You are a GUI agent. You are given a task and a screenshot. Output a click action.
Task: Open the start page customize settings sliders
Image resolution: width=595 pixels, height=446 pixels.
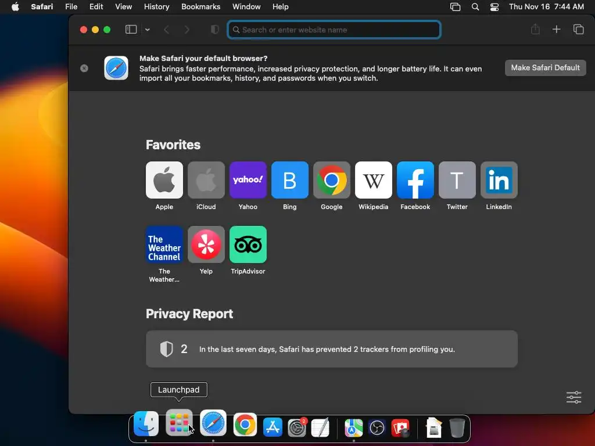click(574, 397)
